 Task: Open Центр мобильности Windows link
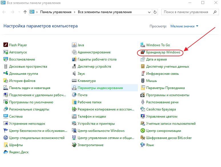point(101,131)
